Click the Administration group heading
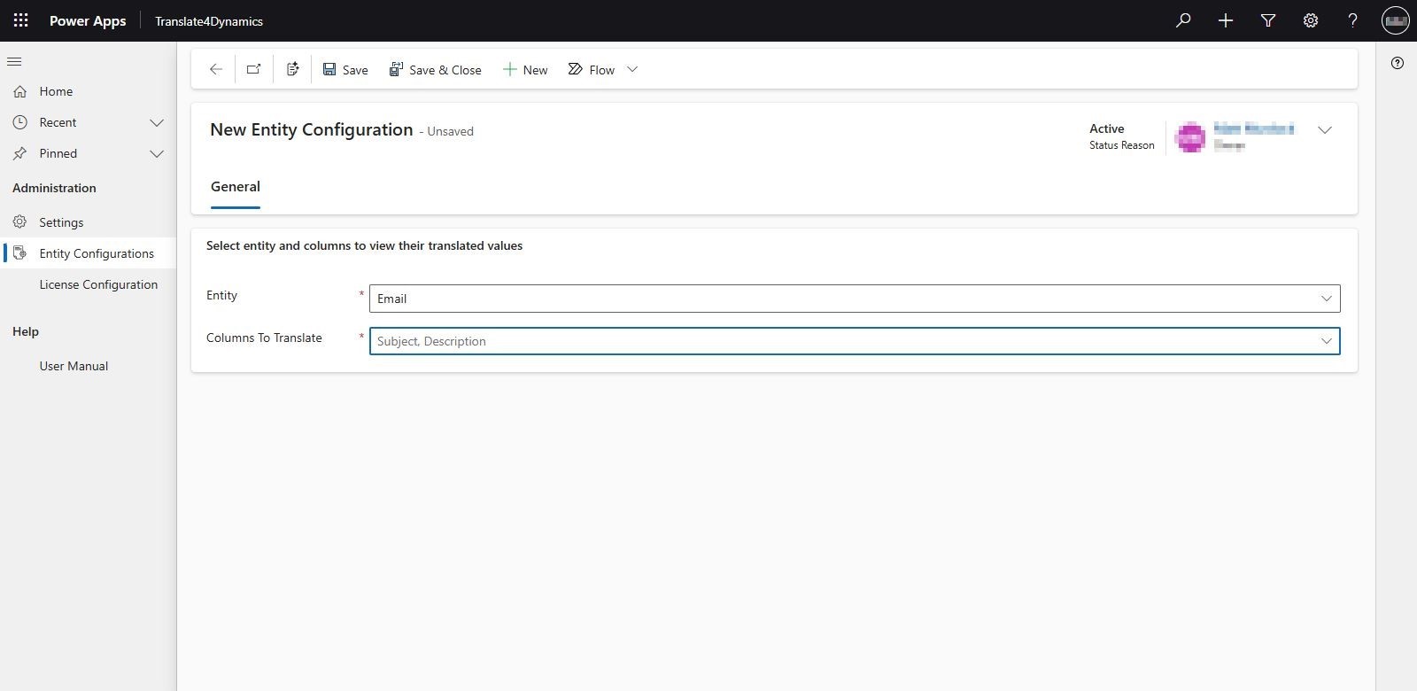 coord(54,188)
